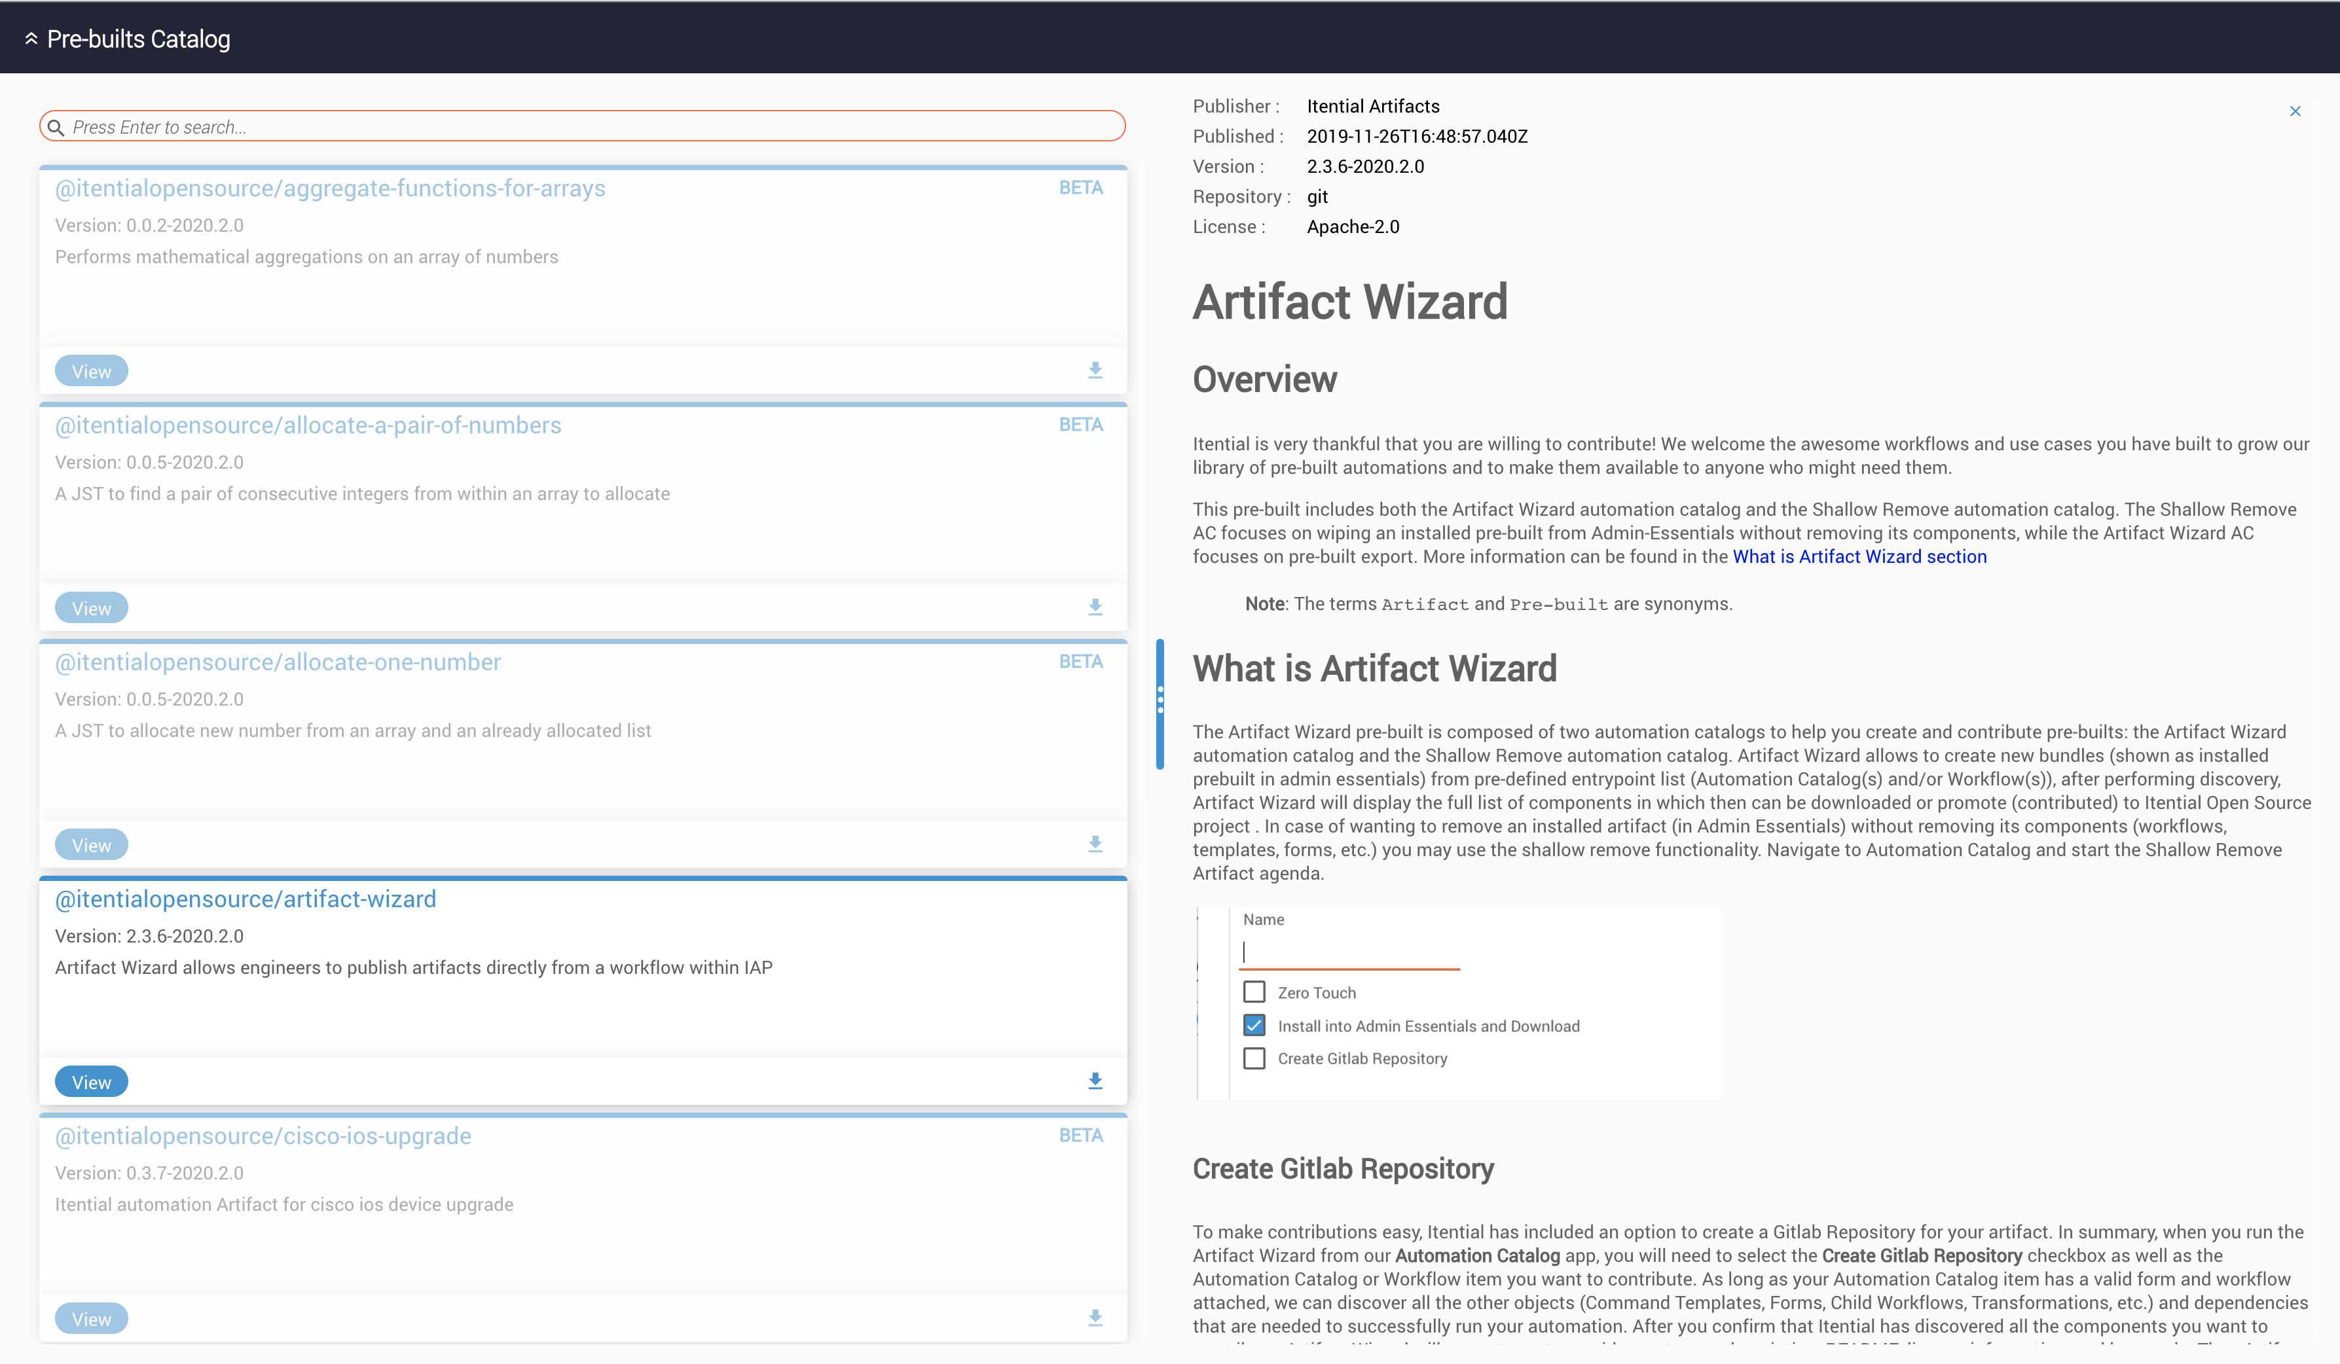Click the Artifact Wizard README screenshot image

[x=1458, y=1003]
